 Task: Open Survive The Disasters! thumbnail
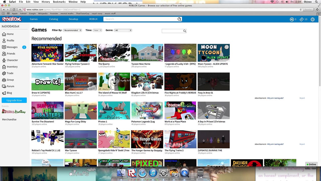click(47, 110)
